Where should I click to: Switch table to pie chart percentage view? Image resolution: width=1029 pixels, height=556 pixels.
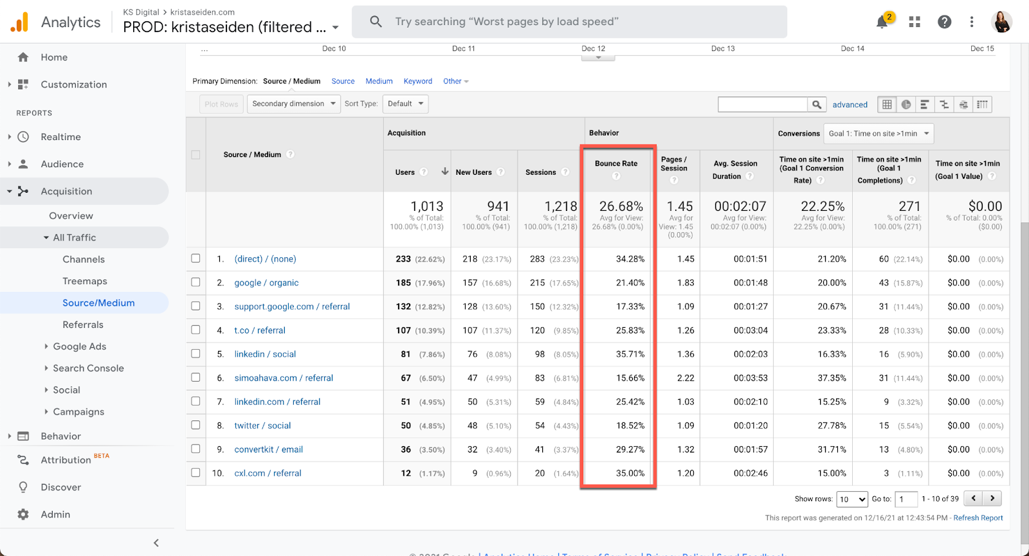click(x=906, y=105)
